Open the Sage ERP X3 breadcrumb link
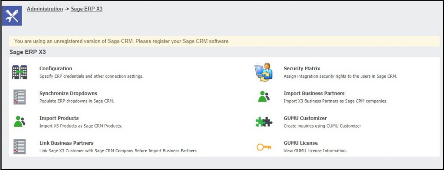444x170 pixels. (x=87, y=9)
